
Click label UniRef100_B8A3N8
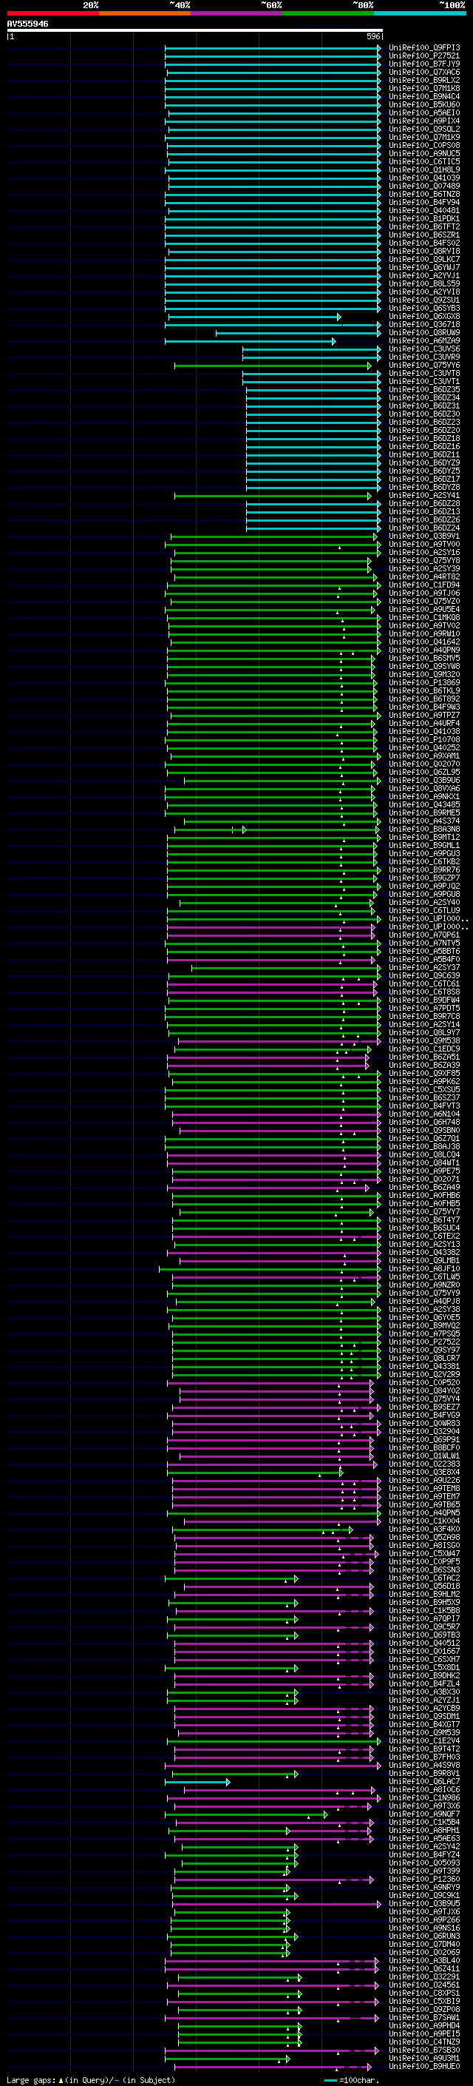click(x=424, y=830)
